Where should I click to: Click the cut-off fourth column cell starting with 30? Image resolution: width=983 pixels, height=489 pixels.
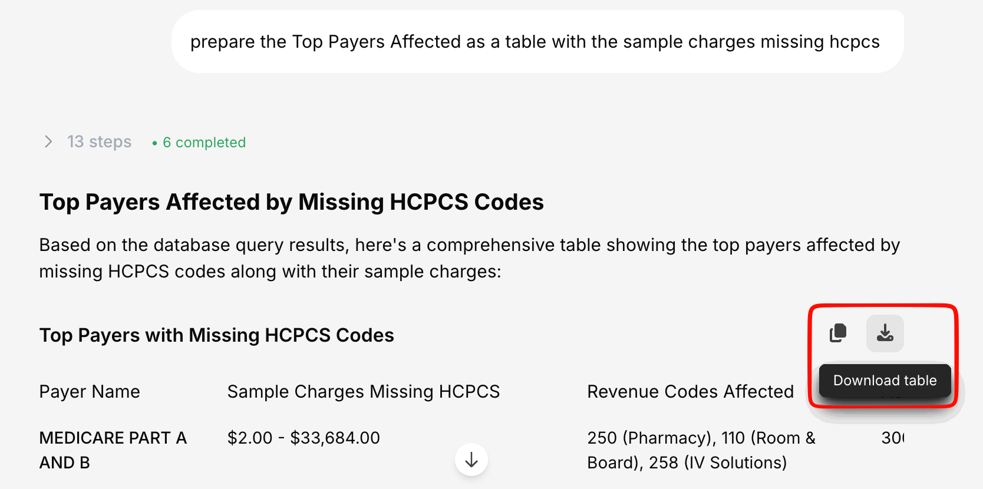(x=892, y=438)
